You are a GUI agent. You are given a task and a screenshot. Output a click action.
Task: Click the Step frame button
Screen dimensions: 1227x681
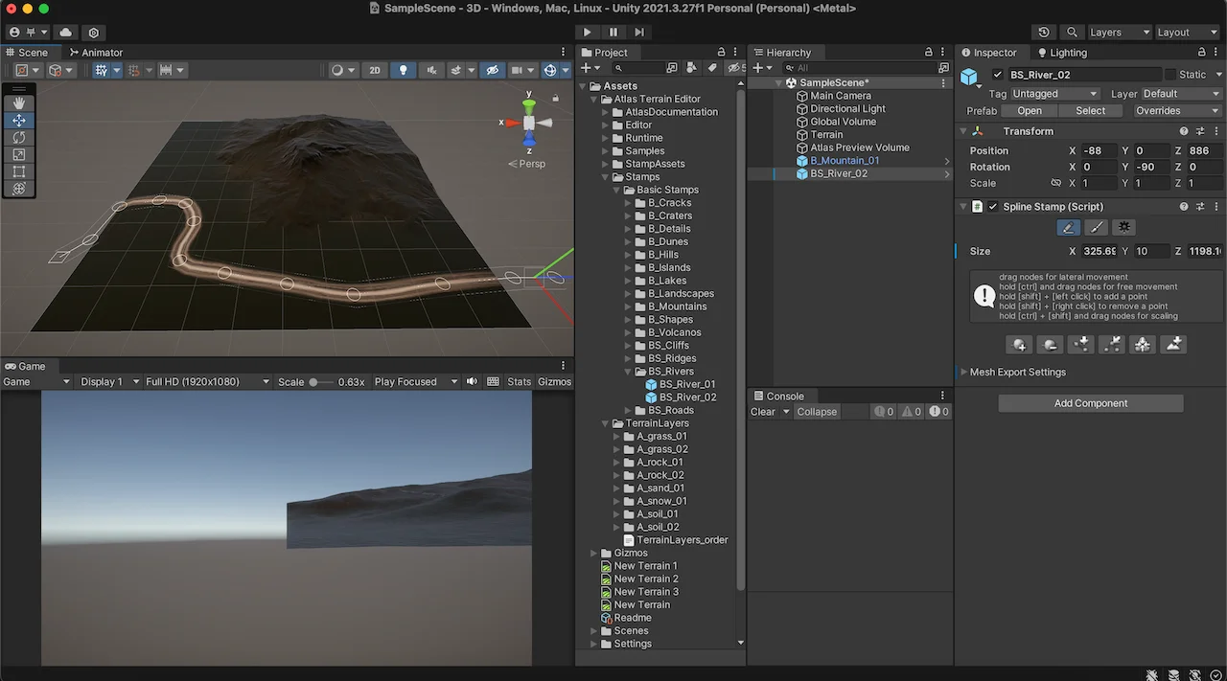click(639, 33)
